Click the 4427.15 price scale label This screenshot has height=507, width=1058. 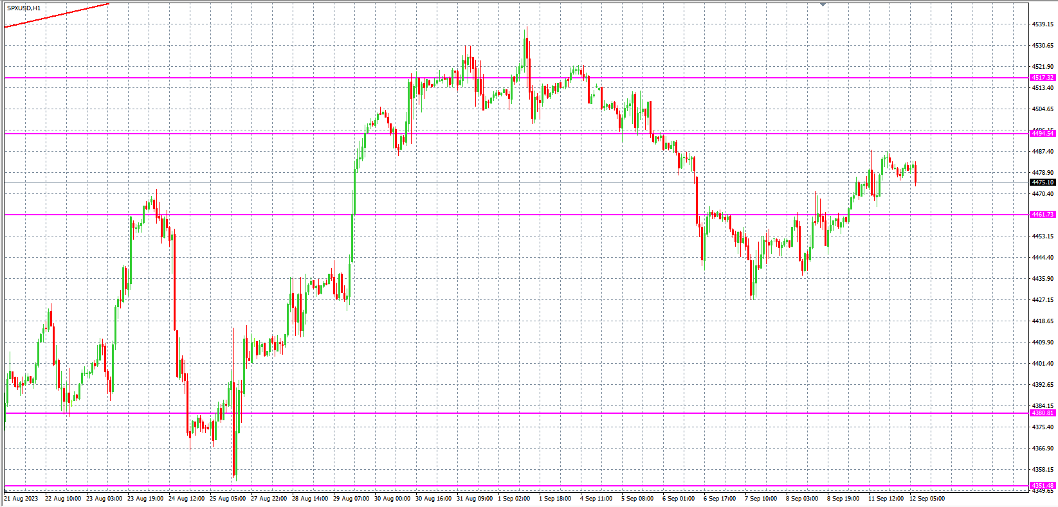[x=1042, y=300]
